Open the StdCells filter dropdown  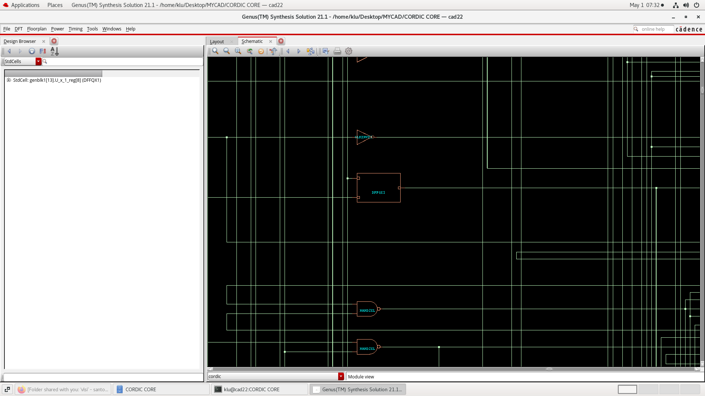tap(38, 62)
